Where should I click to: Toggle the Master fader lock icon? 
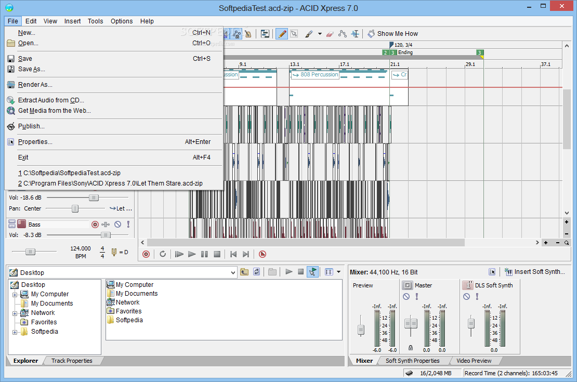[411, 348]
